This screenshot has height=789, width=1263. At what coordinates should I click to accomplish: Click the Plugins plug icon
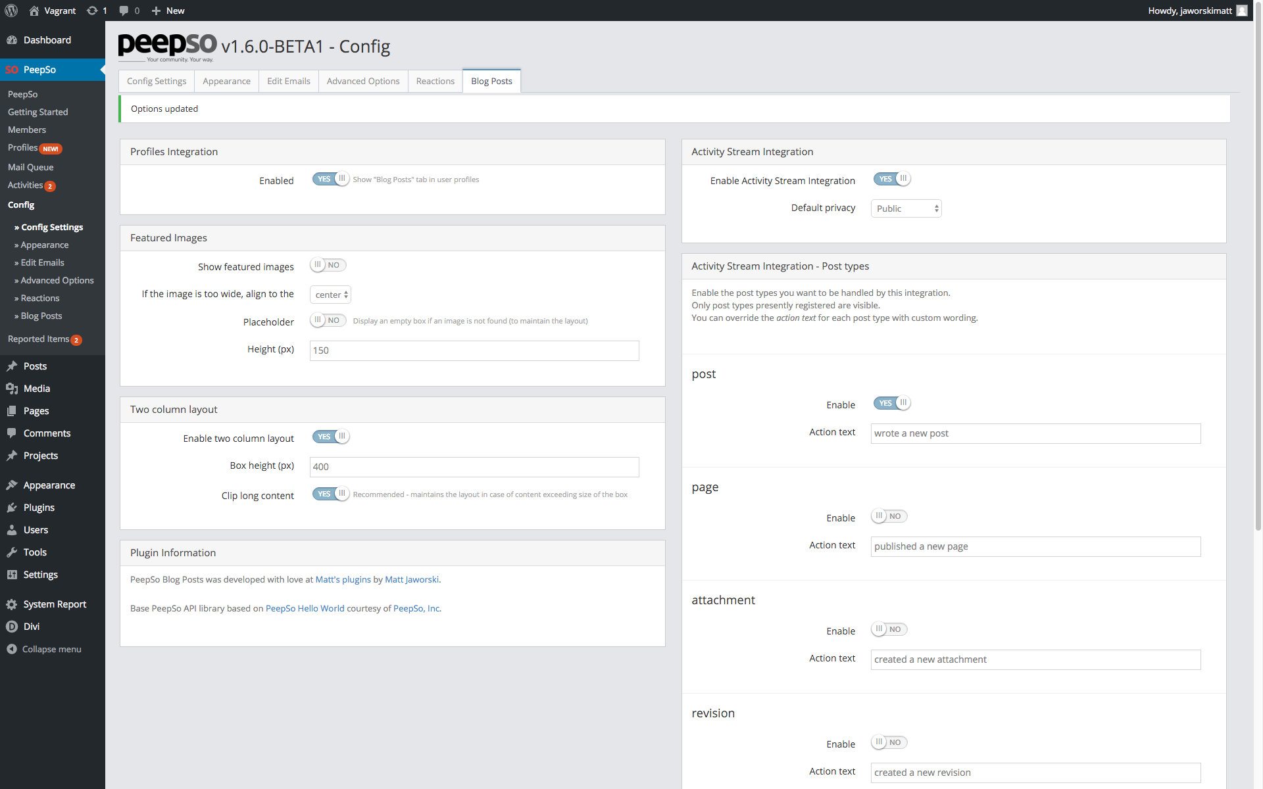(x=12, y=508)
